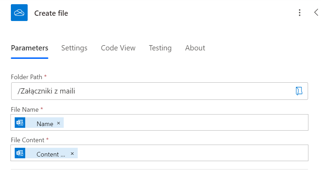
Task: Select the Content dynamic content token
Action: click(x=50, y=154)
